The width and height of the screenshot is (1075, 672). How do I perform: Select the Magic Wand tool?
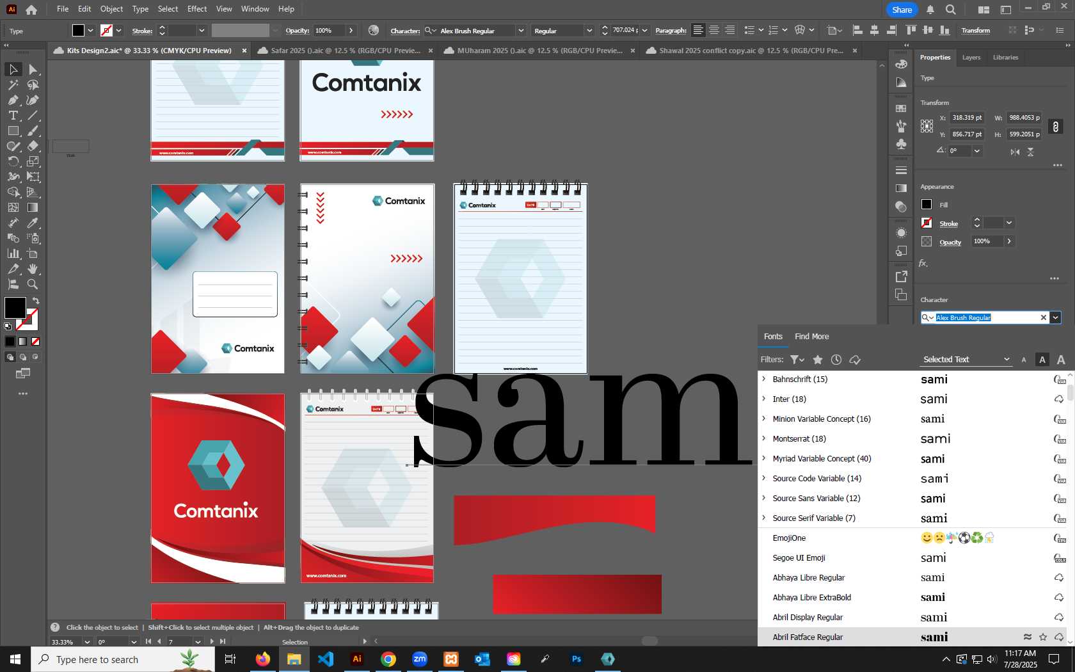click(13, 84)
